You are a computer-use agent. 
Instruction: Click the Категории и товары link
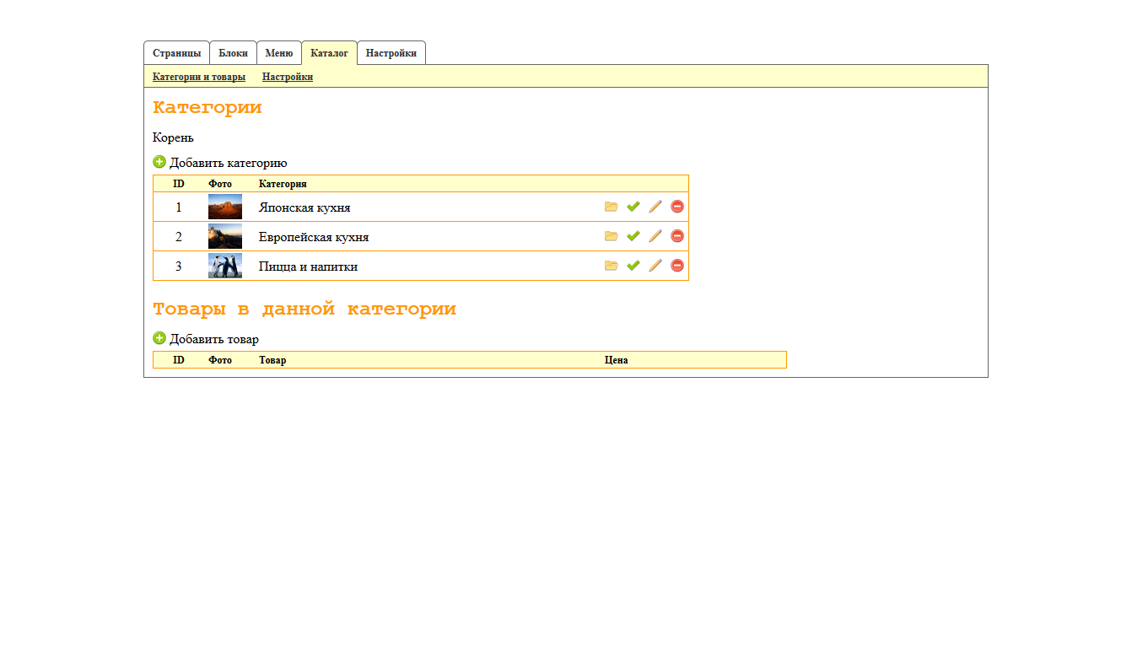199,77
